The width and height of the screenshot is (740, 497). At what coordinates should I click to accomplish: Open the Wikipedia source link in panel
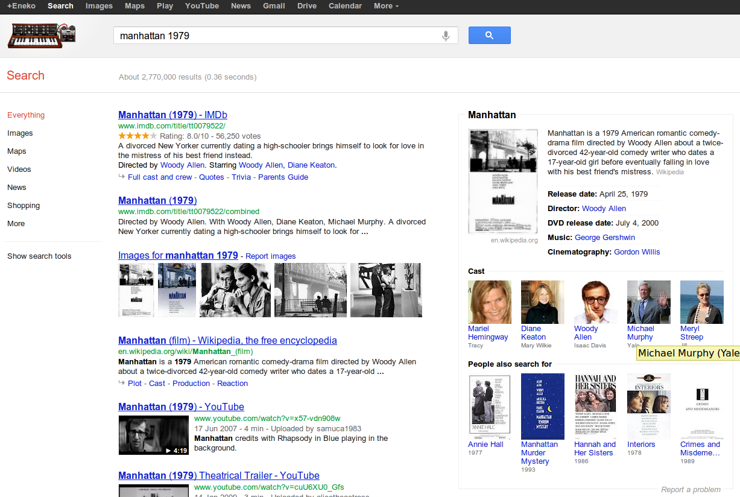click(x=670, y=172)
